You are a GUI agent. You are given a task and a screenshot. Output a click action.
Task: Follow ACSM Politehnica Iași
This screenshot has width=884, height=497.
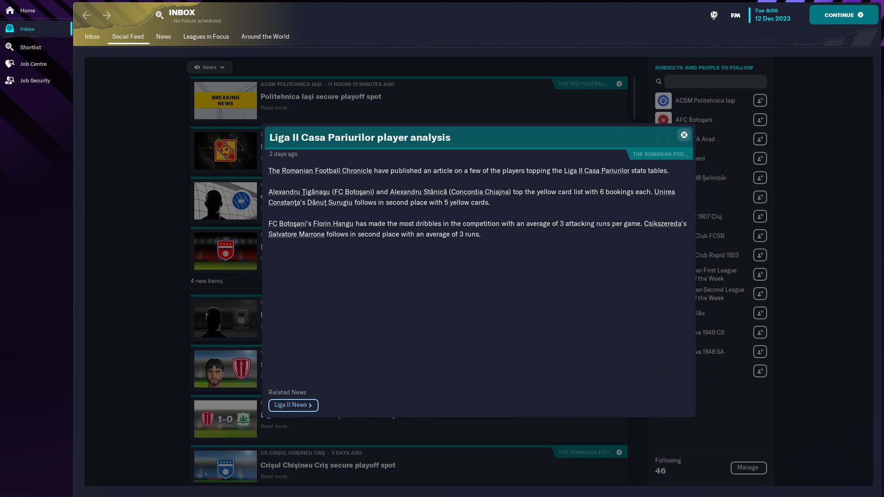(760, 100)
